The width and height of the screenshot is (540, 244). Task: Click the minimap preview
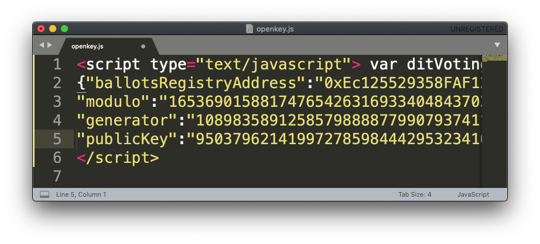coord(493,59)
